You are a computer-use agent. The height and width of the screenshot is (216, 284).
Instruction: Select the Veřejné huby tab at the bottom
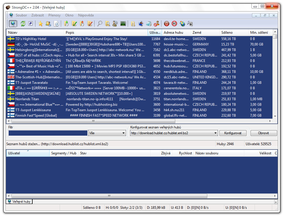19,202
